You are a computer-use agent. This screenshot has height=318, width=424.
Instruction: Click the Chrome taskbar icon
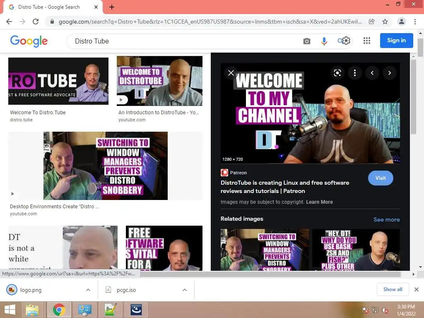pyautogui.click(x=59, y=310)
